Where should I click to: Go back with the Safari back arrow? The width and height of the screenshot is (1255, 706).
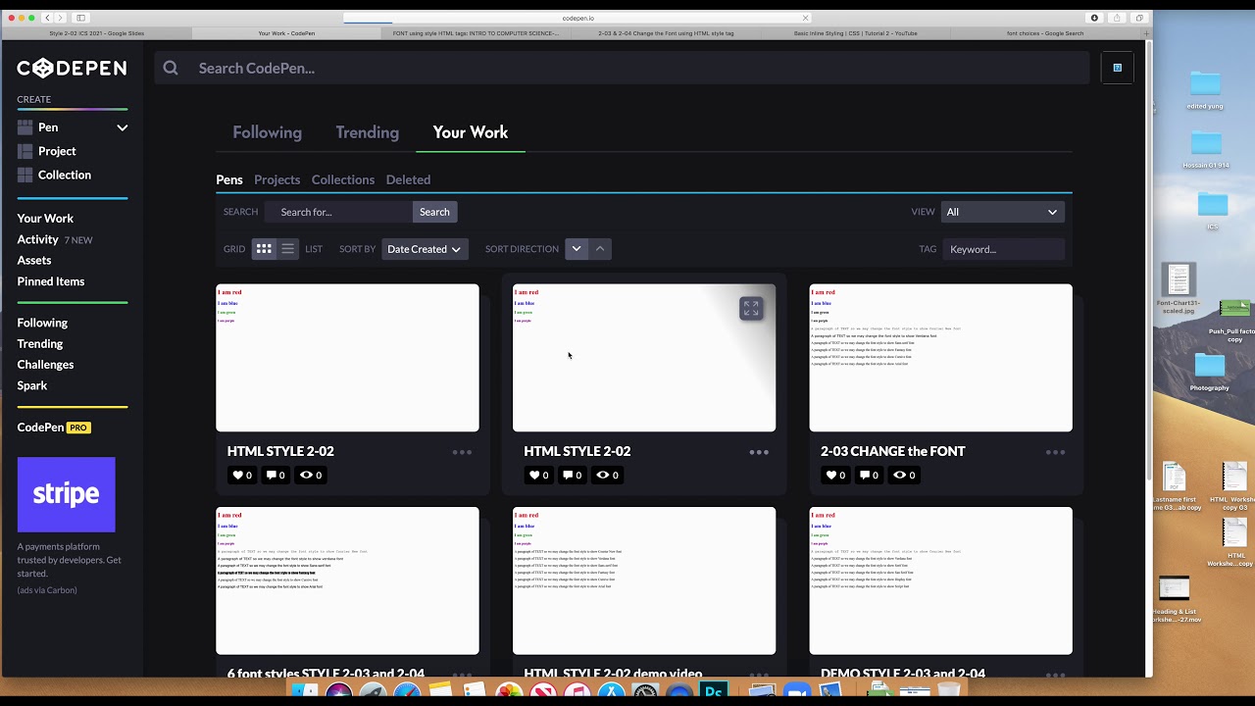(x=47, y=18)
